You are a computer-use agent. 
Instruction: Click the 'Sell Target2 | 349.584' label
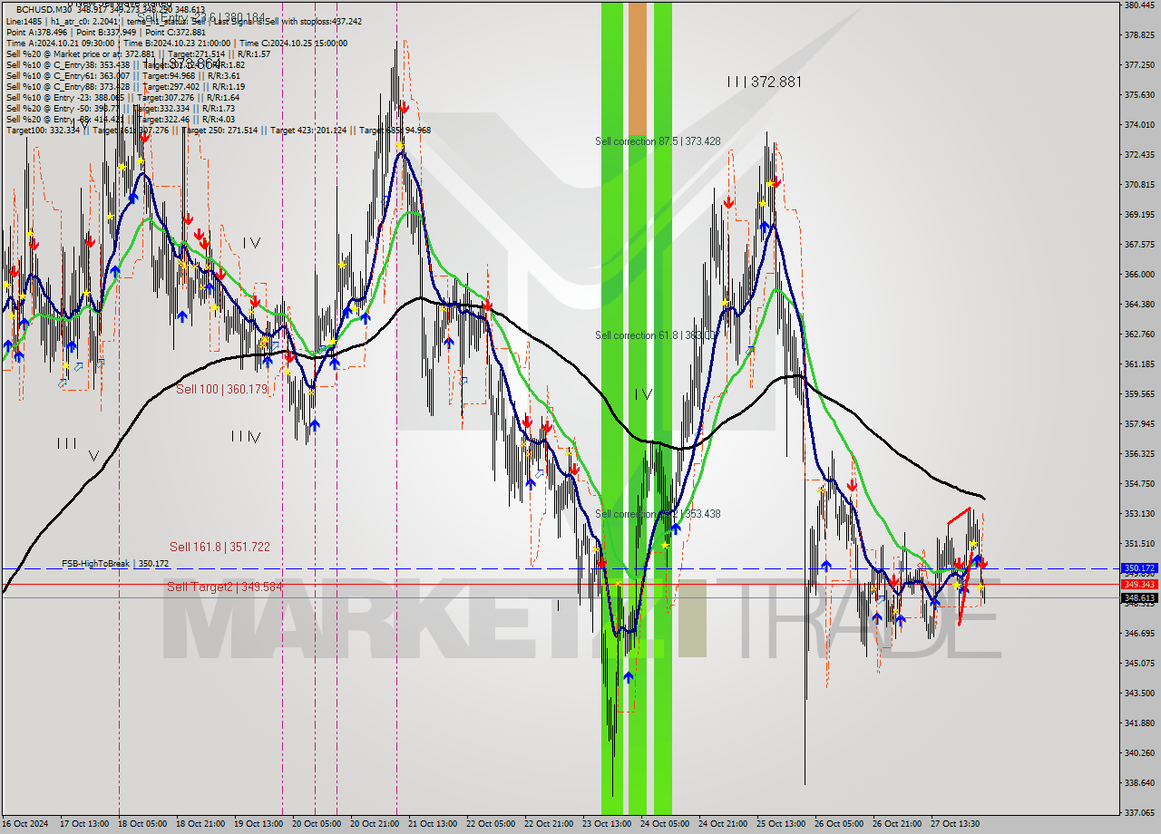(224, 587)
